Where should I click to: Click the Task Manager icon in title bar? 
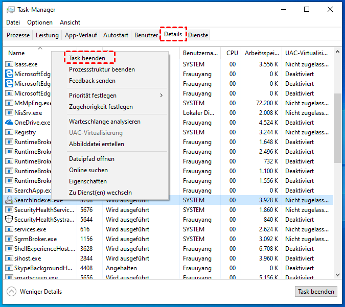[x=10, y=10]
